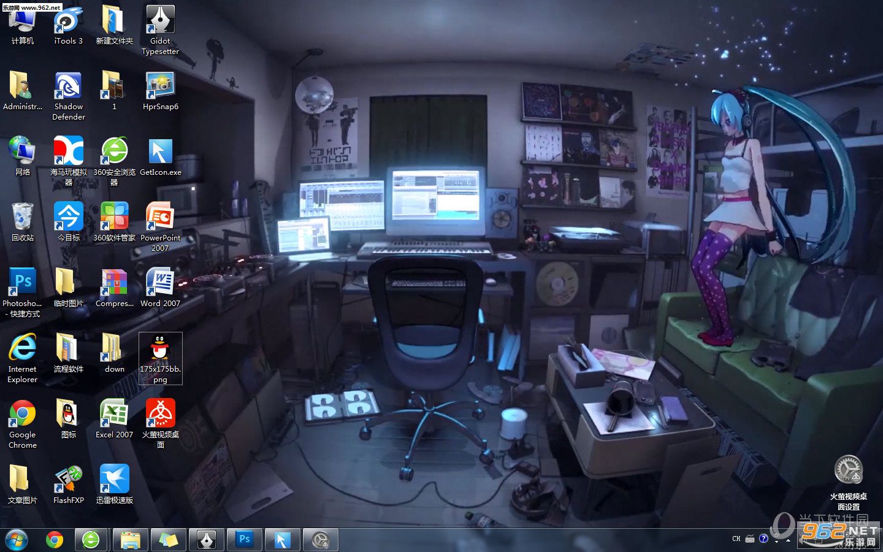The height and width of the screenshot is (552, 883).
Task: Launch Shadow Defender shortcut
Action: (68, 96)
